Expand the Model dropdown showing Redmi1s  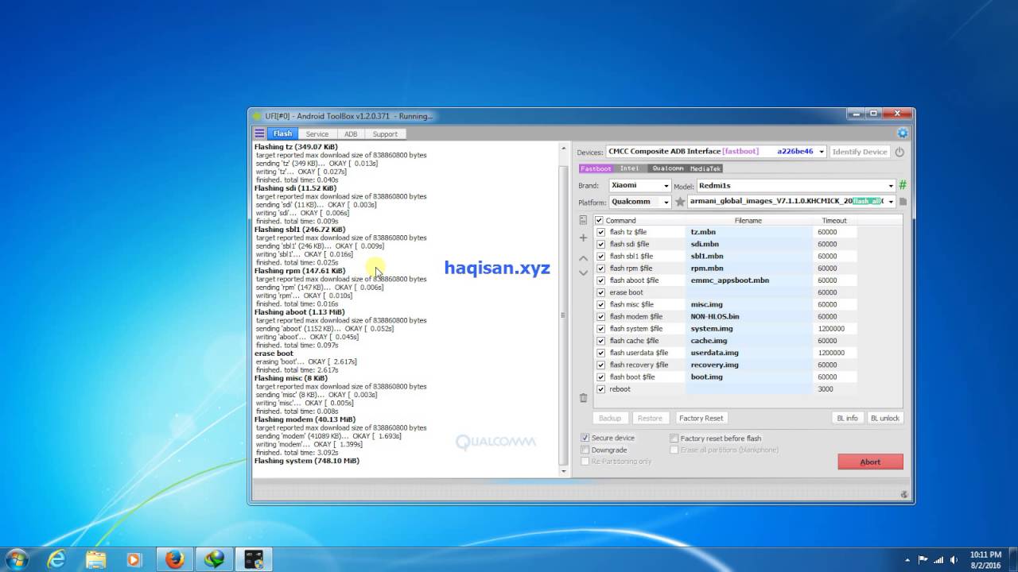coord(891,186)
